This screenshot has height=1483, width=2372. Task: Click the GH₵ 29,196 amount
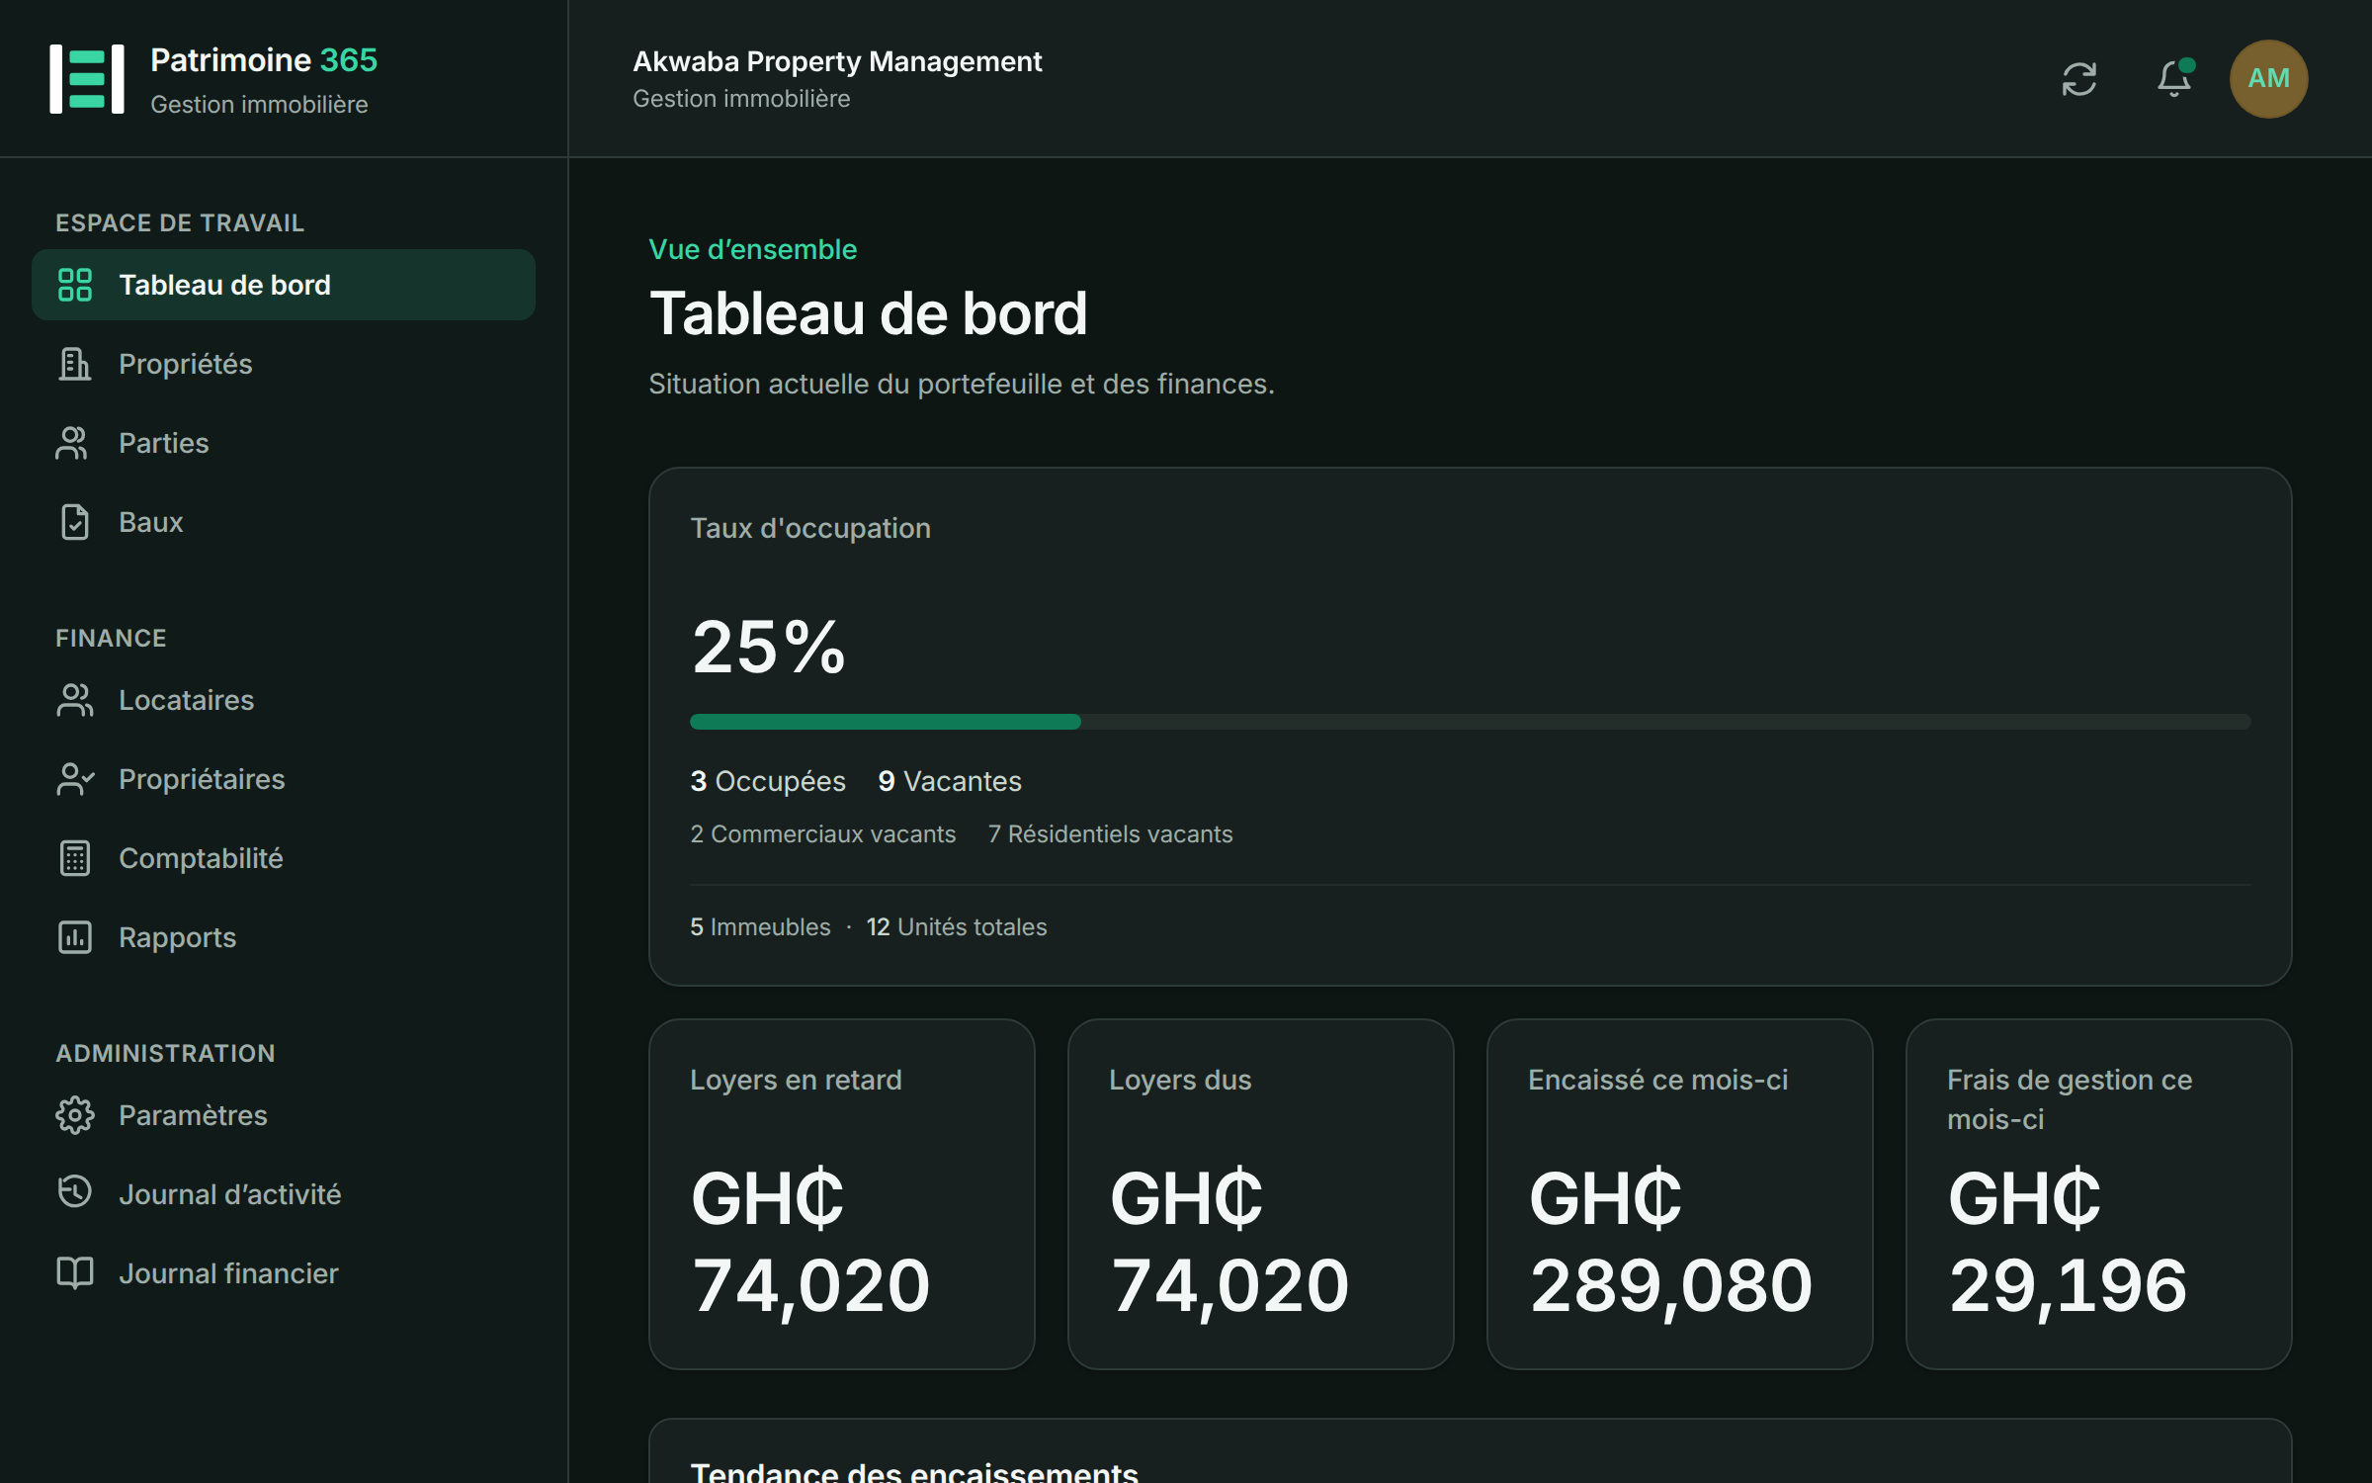tap(2068, 1242)
